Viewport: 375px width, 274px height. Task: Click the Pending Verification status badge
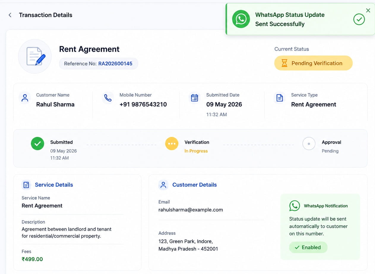[313, 63]
